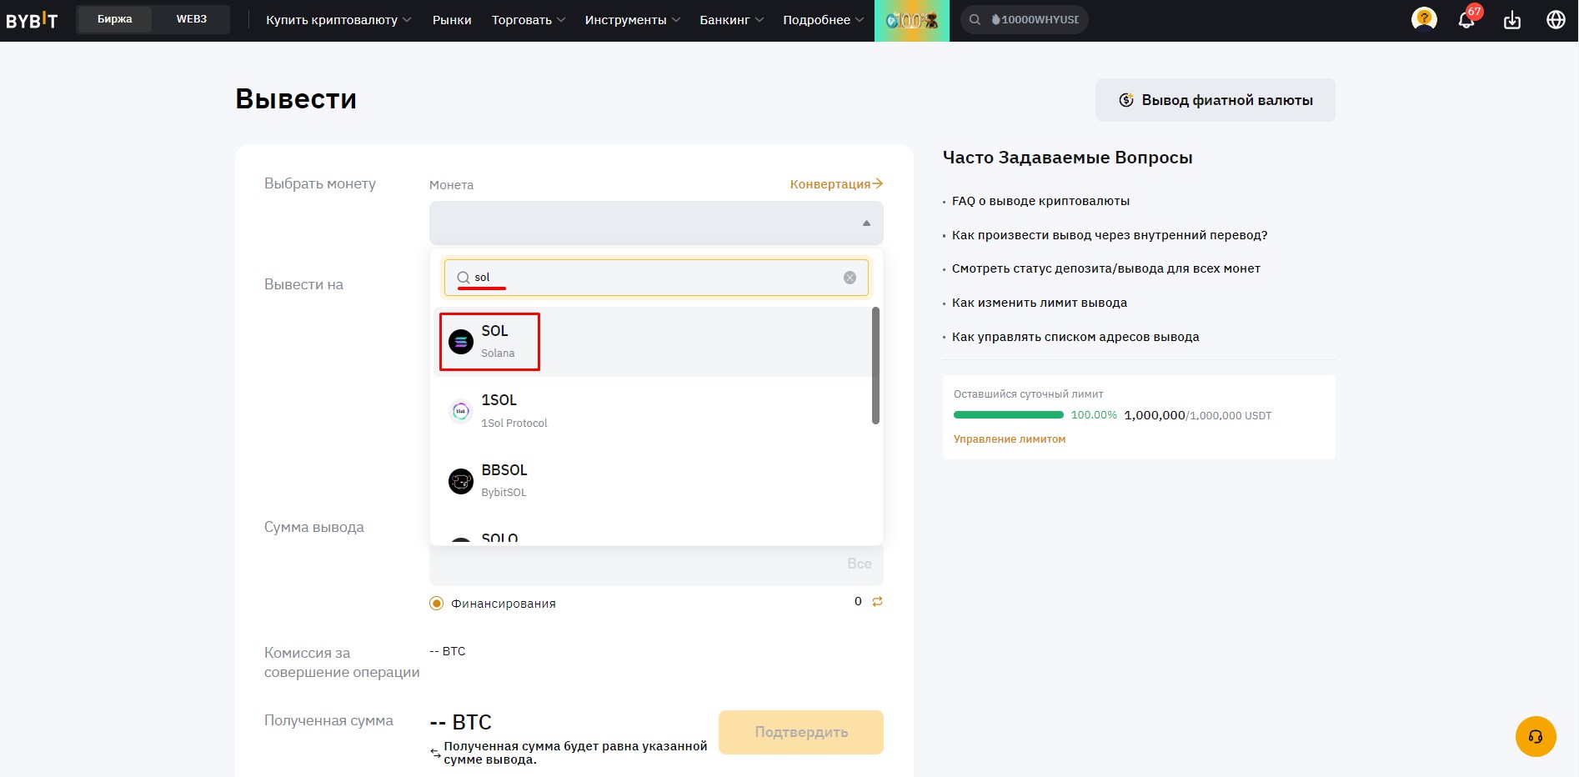
Task: Open the notifications bell icon
Action: click(x=1466, y=19)
